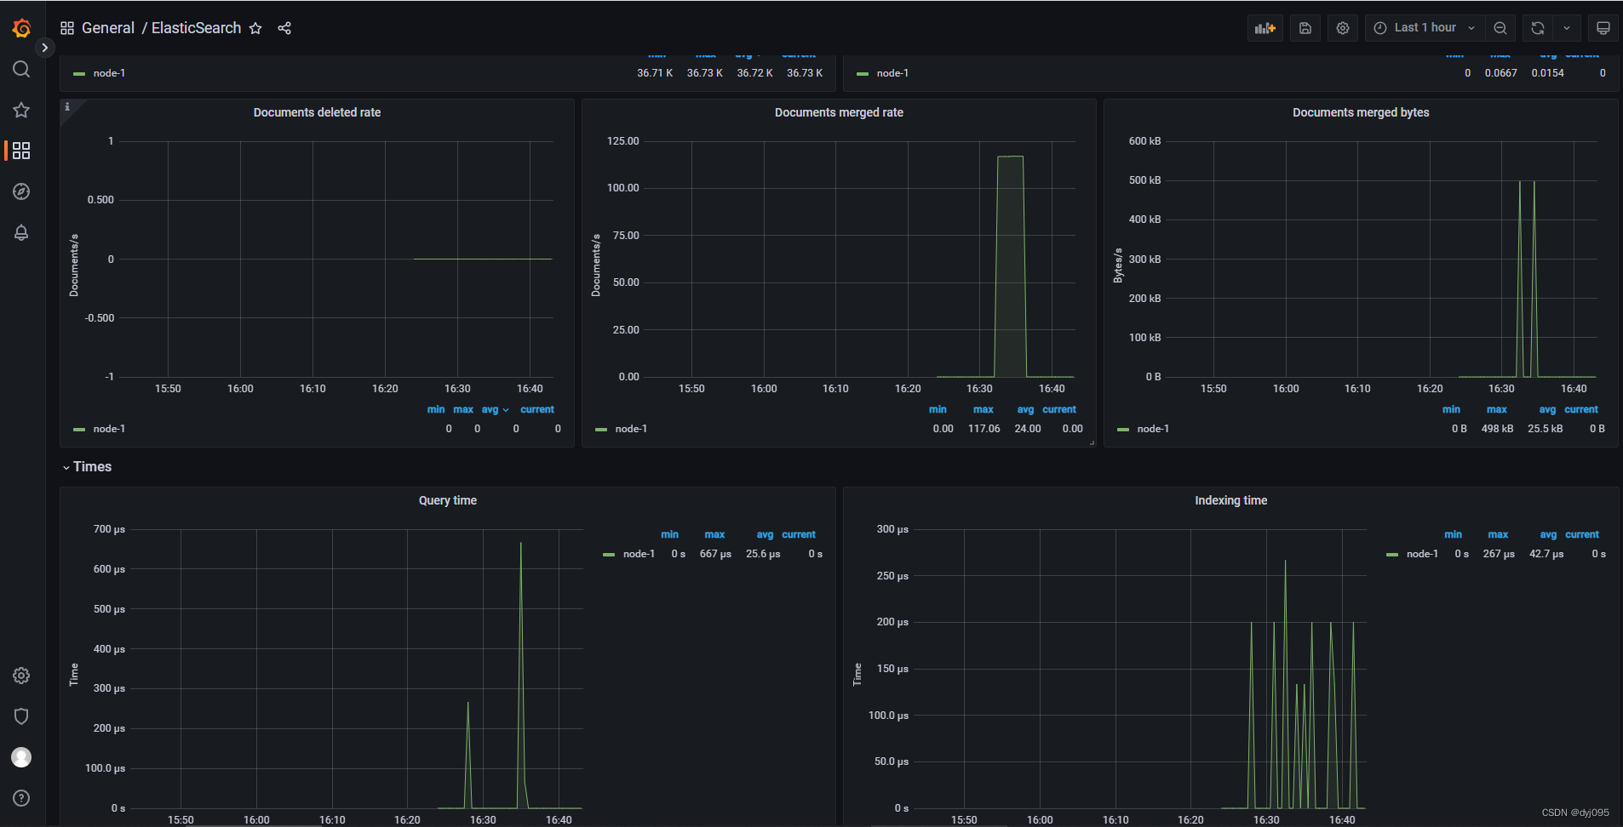Open the auto-refresh interval dropdown
This screenshot has width=1623, height=827.
1567,28
